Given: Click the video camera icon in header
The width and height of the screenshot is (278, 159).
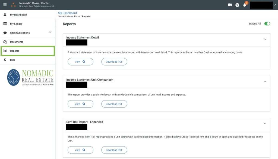Looking at the screenshot, I should point(230,5).
